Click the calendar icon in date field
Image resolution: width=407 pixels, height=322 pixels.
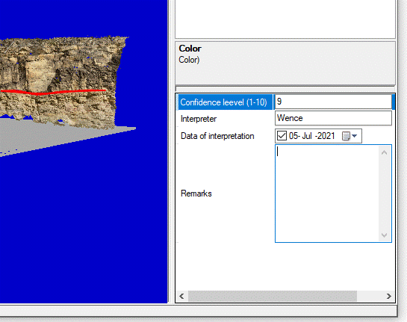click(346, 136)
